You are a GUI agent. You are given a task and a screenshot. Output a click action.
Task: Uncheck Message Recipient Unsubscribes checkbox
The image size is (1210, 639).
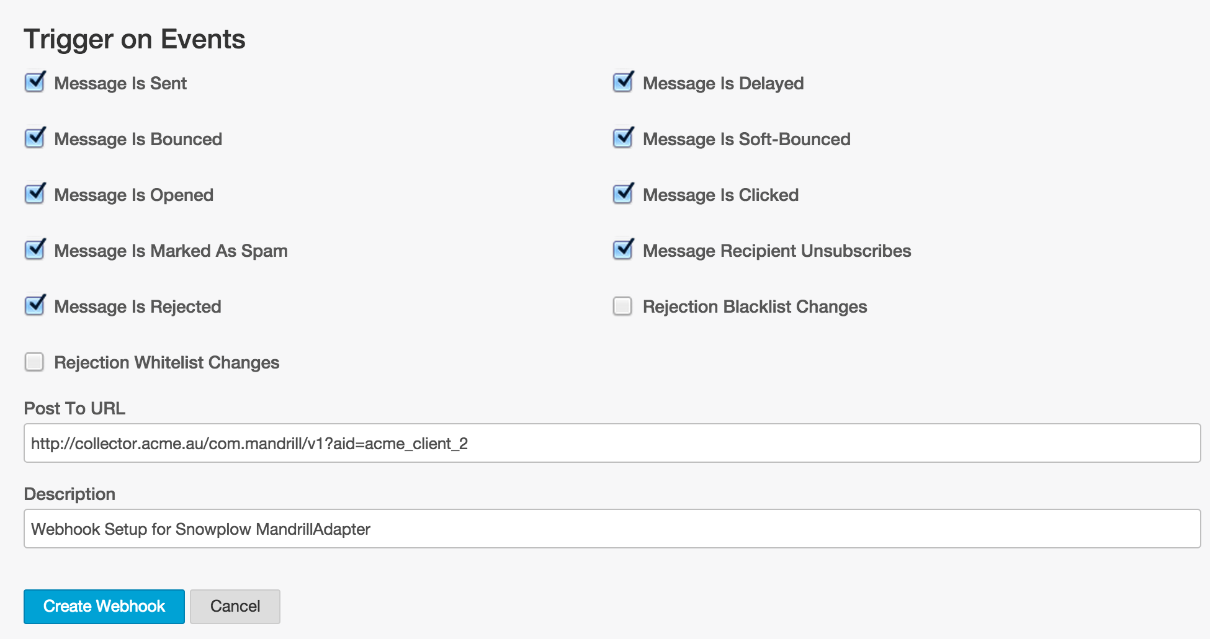tap(623, 250)
